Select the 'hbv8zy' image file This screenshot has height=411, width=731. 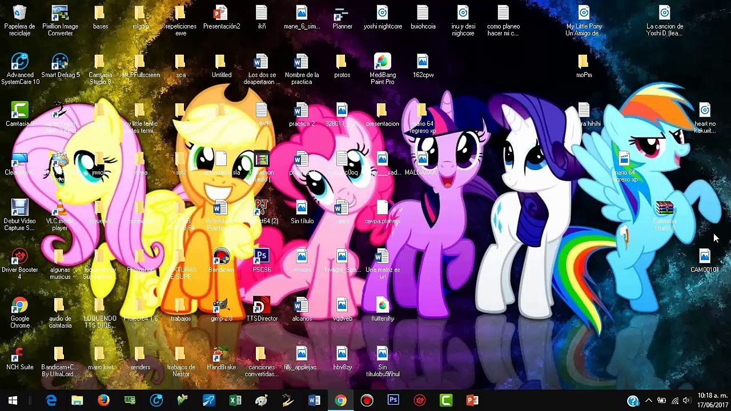point(342,358)
